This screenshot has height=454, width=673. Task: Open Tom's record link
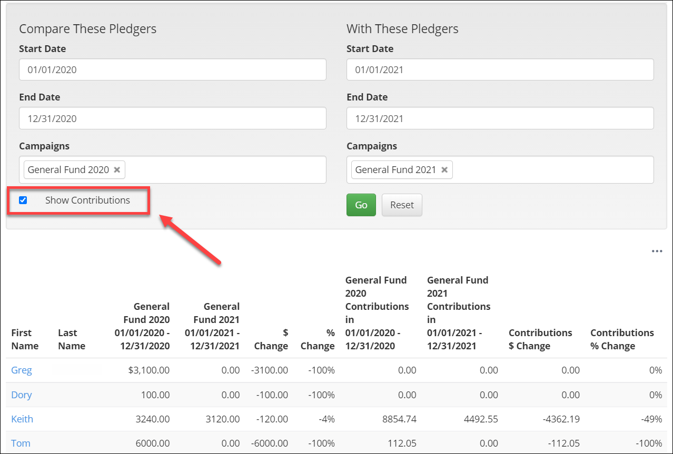(x=21, y=443)
